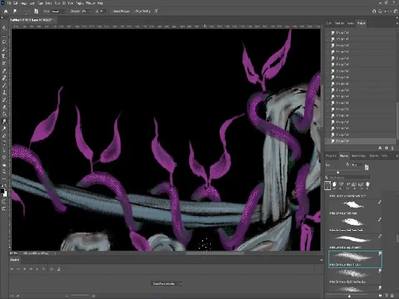Open search icon at top right
This screenshot has width=399, height=299.
tap(380, 11)
